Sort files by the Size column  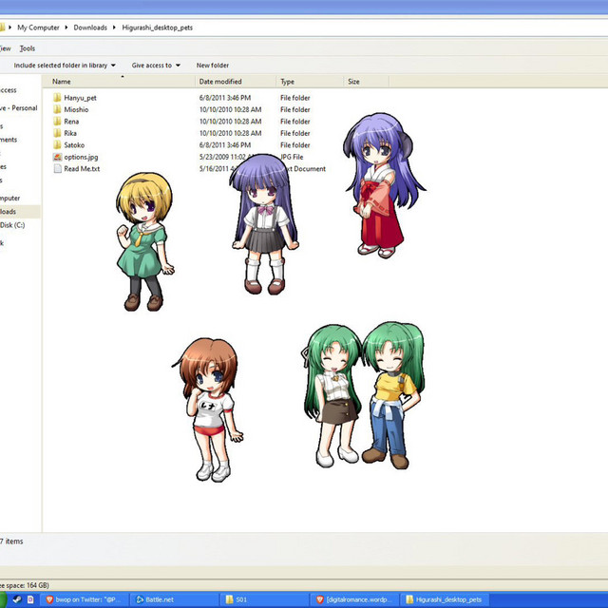pyautogui.click(x=353, y=82)
